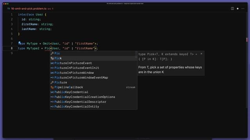Open the editor more actions ellipsis
The width and height of the screenshot is (250, 140).
243,9
